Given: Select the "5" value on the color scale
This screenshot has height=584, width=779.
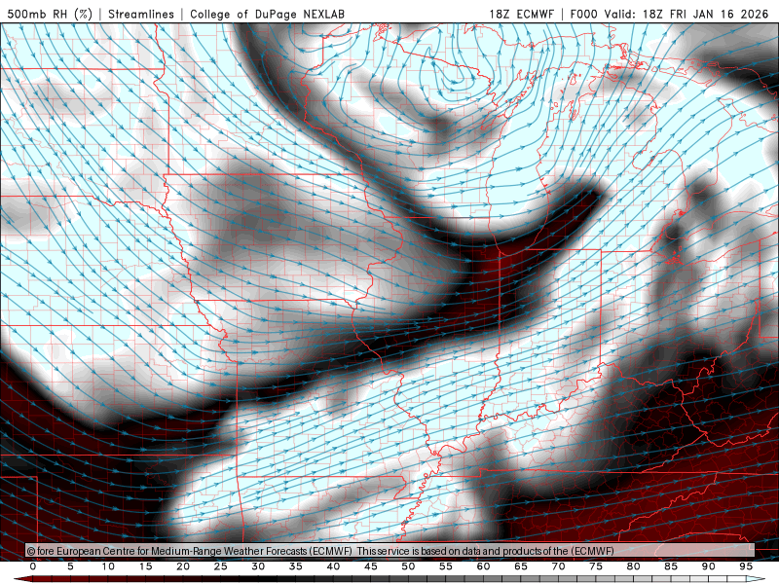Looking at the screenshot, I should point(70,566).
